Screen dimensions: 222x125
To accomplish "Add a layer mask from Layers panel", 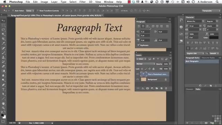I will tap(147, 88).
